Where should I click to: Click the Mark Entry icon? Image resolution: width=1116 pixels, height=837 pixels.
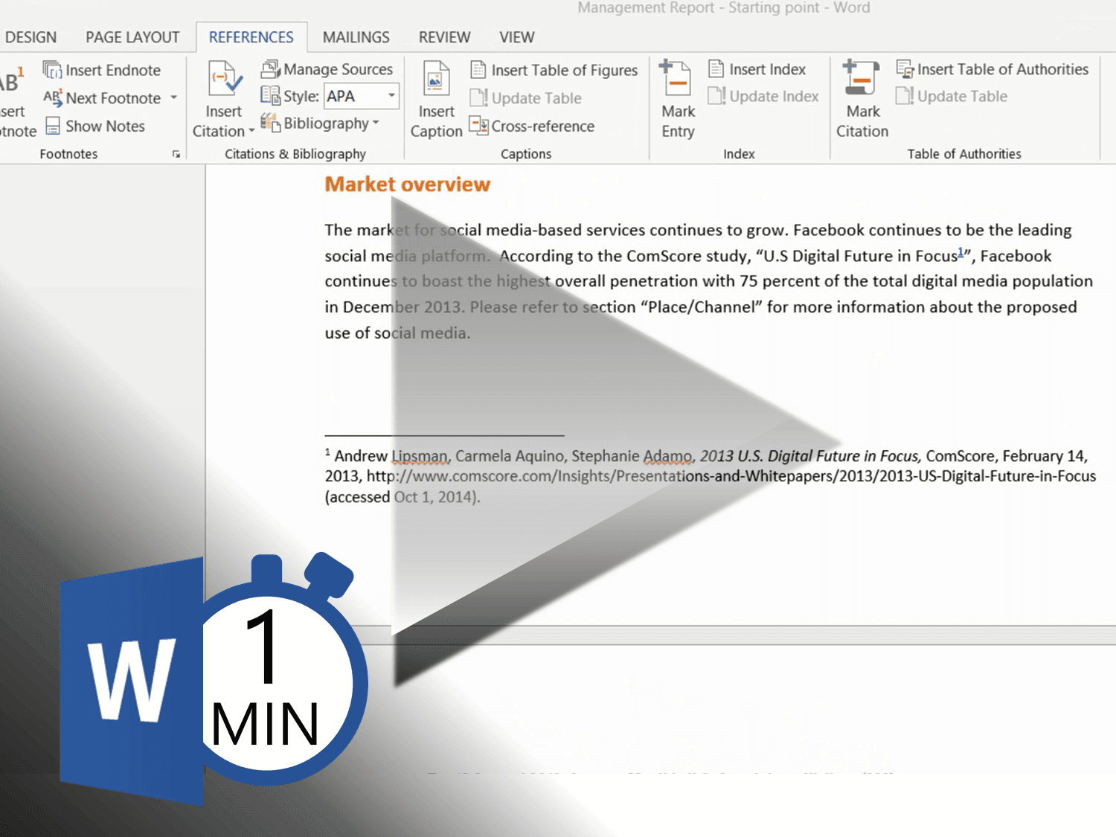pos(676,79)
